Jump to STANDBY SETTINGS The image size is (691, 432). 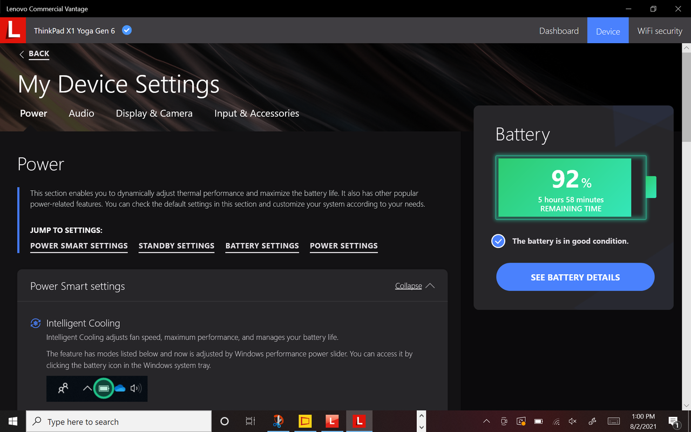[177, 246]
